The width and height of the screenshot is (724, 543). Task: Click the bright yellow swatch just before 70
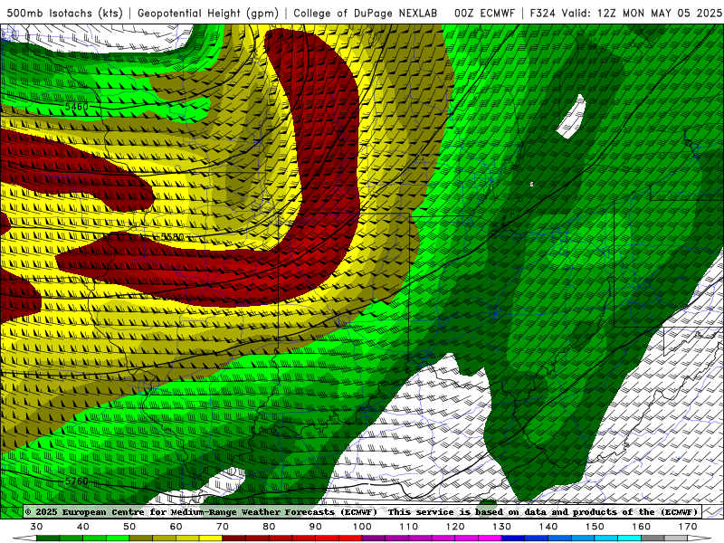(x=211, y=538)
